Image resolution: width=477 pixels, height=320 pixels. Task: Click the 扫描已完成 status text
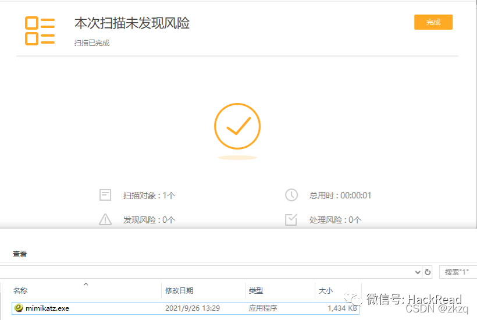click(x=92, y=43)
